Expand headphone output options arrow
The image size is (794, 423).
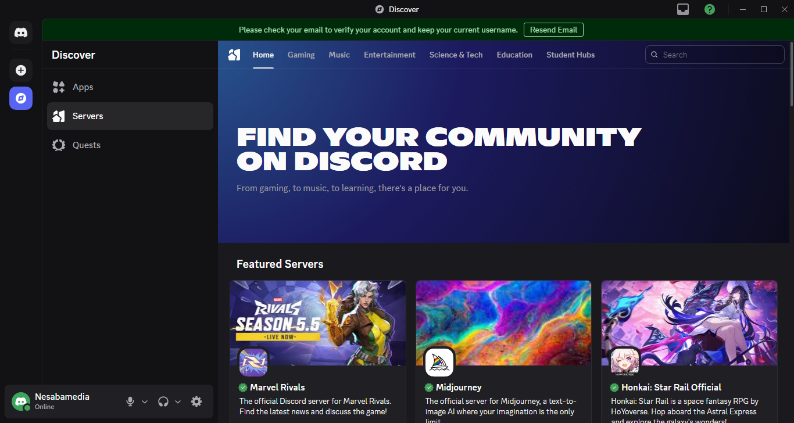(x=178, y=402)
